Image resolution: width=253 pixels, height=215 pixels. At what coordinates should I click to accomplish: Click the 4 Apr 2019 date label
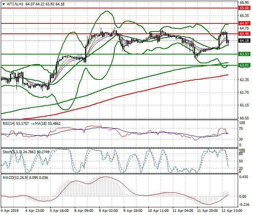[10, 211]
